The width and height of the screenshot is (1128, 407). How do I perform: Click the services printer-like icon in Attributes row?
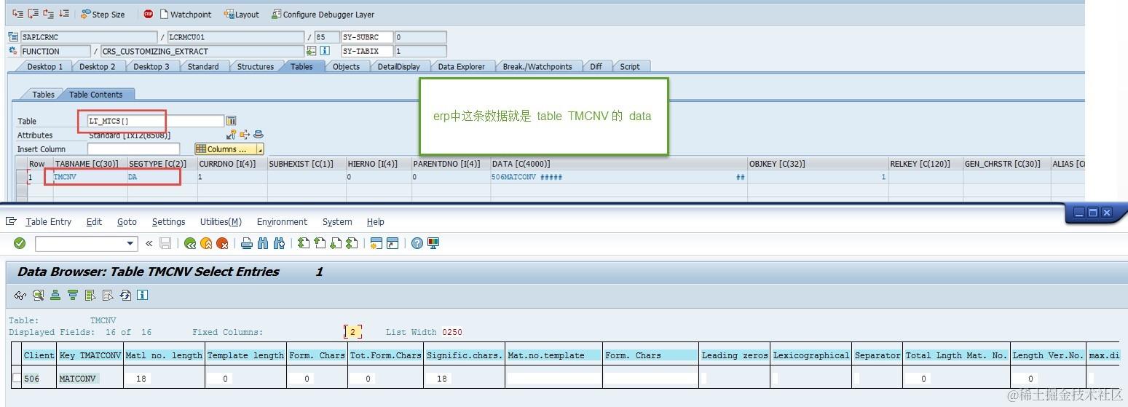[x=258, y=135]
